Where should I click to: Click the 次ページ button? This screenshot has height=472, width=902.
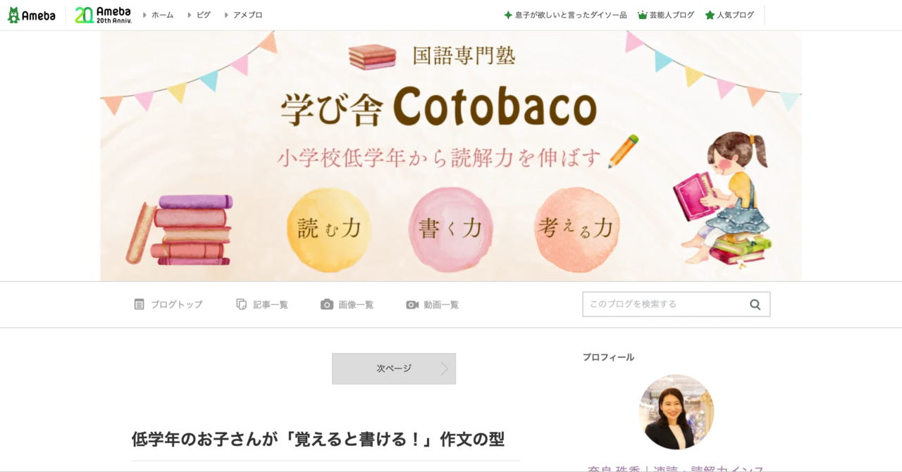tap(394, 368)
